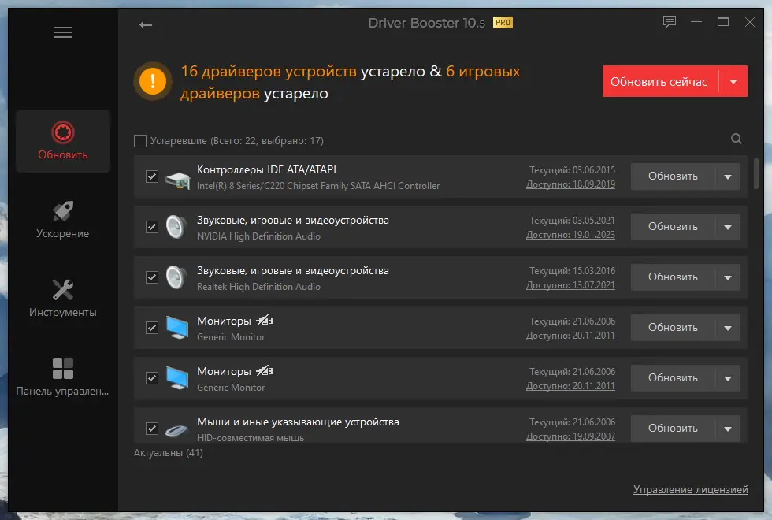This screenshot has width=772, height=520.
Task: Click the driver list scrollbar thumb
Action: [x=756, y=173]
